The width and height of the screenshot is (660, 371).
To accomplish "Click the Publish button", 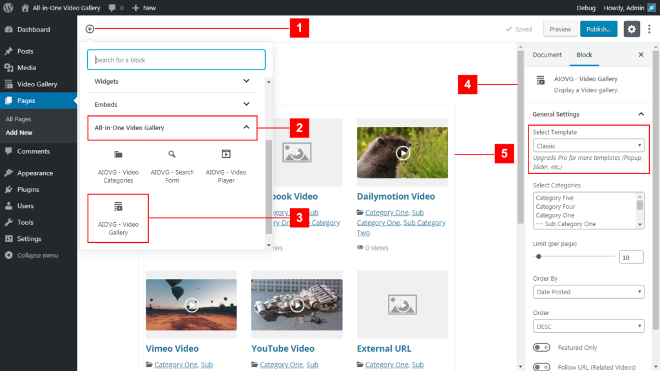I will coord(598,29).
